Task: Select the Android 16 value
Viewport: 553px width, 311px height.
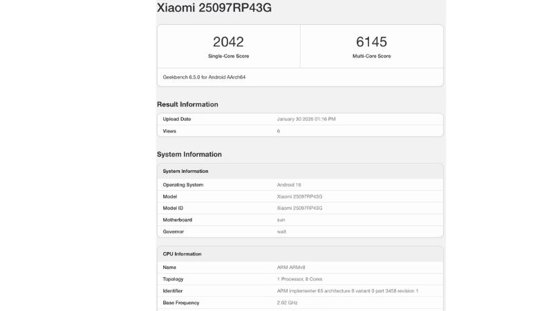Action: [x=289, y=185]
